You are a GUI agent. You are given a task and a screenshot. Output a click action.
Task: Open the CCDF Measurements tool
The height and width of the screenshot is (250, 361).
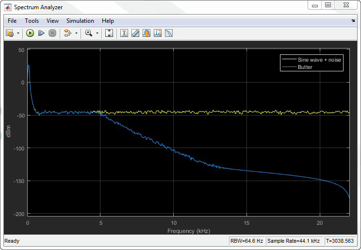pos(169,33)
